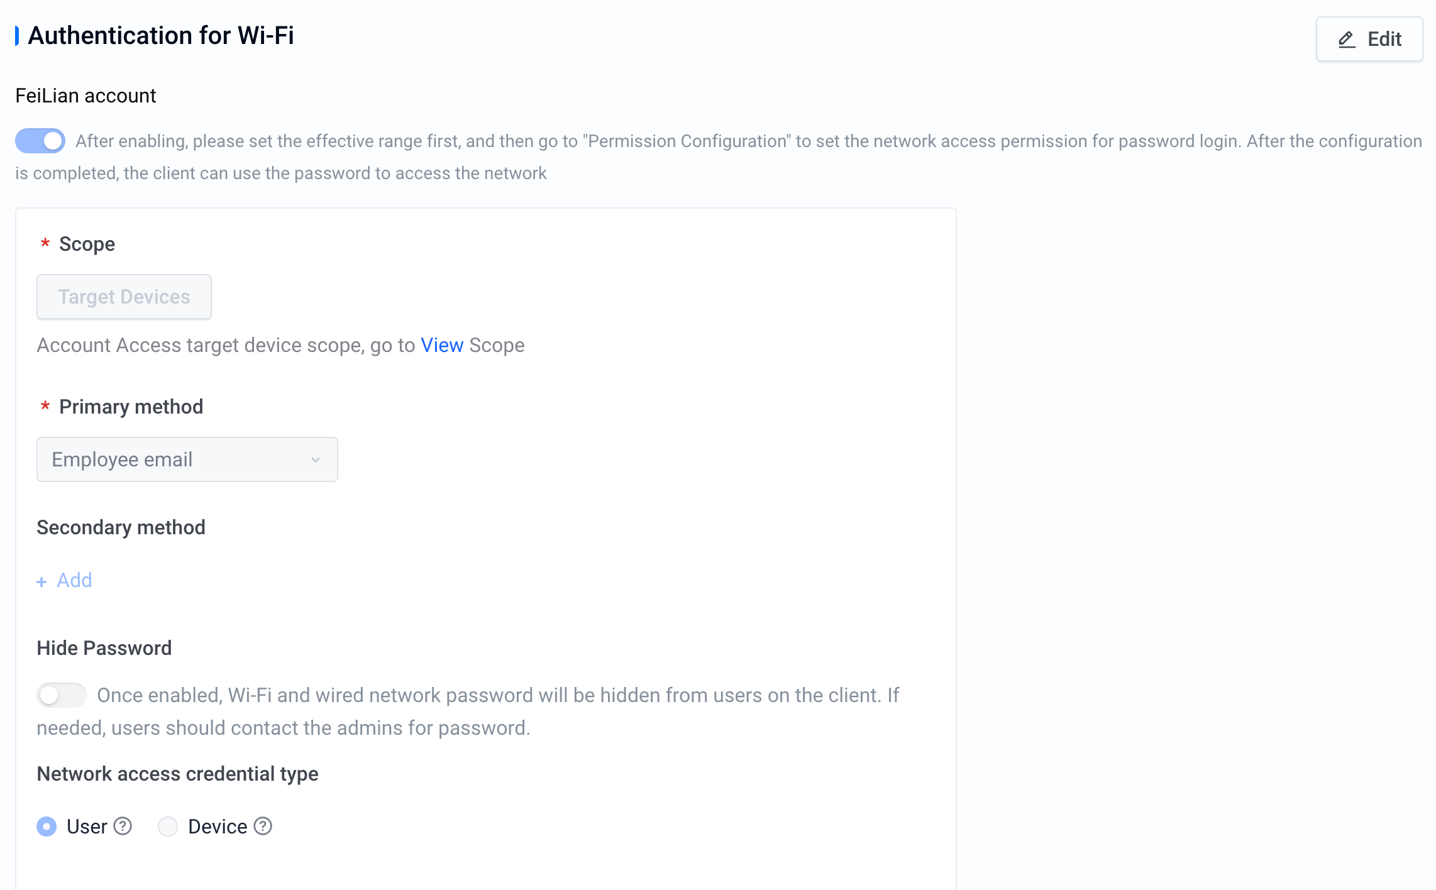Click the chevron arrow in Primary method box
The width and height of the screenshot is (1436, 890).
(316, 460)
